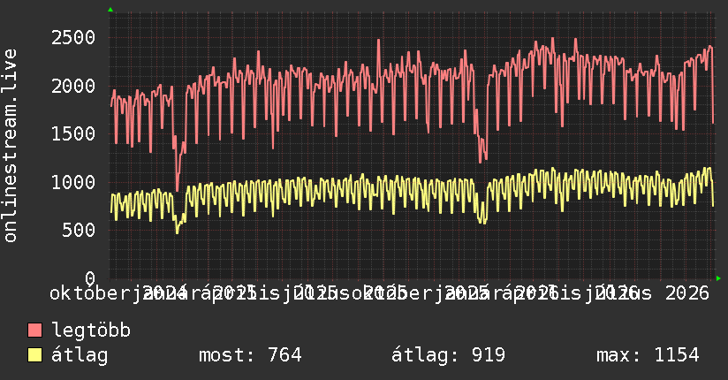
Task: Click the onlinestream.live vertical axis title
Action: pos(11,146)
